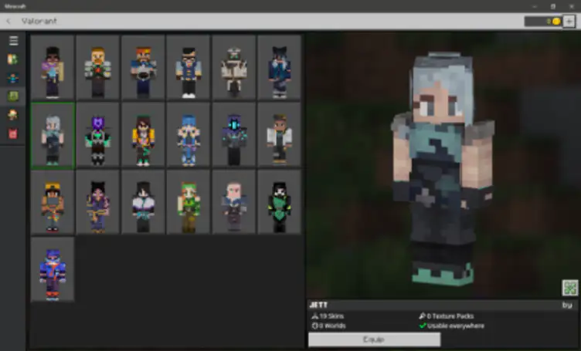The image size is (581, 351).
Task: Click the orange and green sidebar icon
Action: (x=12, y=59)
